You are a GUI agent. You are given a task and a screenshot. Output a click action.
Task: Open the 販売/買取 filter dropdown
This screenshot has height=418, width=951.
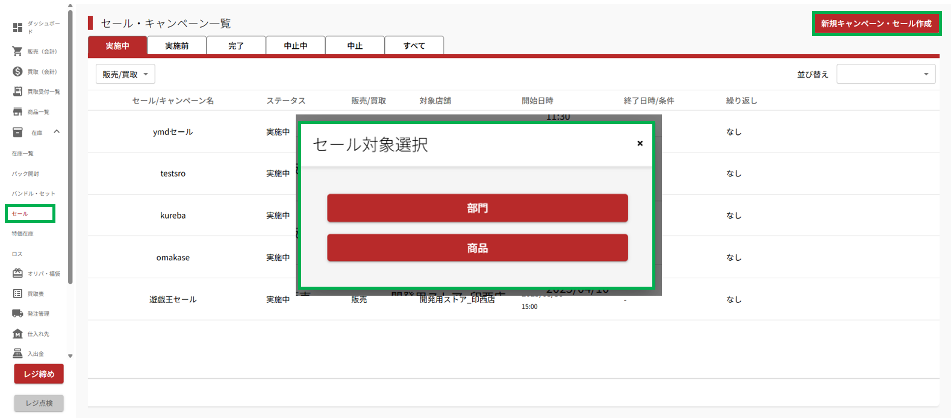pyautogui.click(x=125, y=75)
